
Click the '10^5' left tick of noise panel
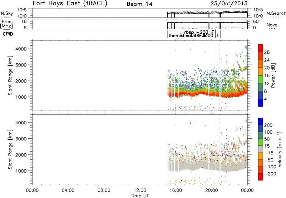tap(22, 10)
